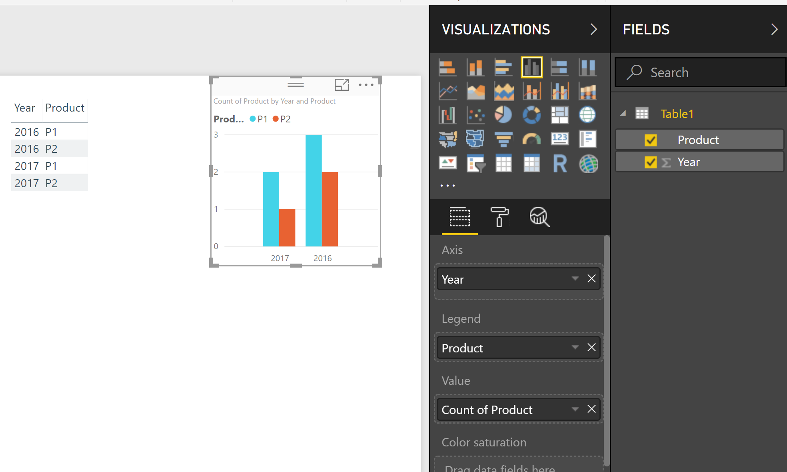Select the globe map visualization
787x472 pixels.
(x=587, y=115)
